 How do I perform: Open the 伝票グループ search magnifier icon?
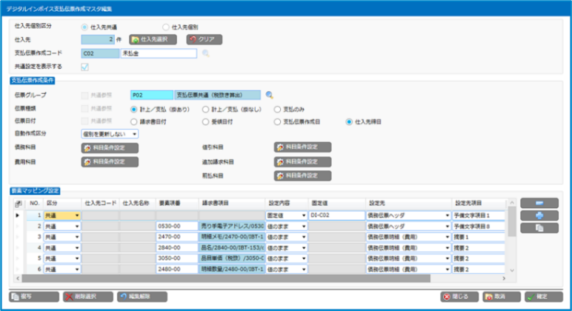(270, 95)
